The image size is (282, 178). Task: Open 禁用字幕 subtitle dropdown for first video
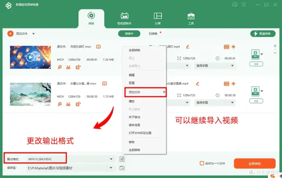(215, 66)
